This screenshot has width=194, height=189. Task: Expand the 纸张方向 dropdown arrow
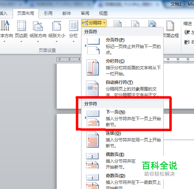click(38, 42)
